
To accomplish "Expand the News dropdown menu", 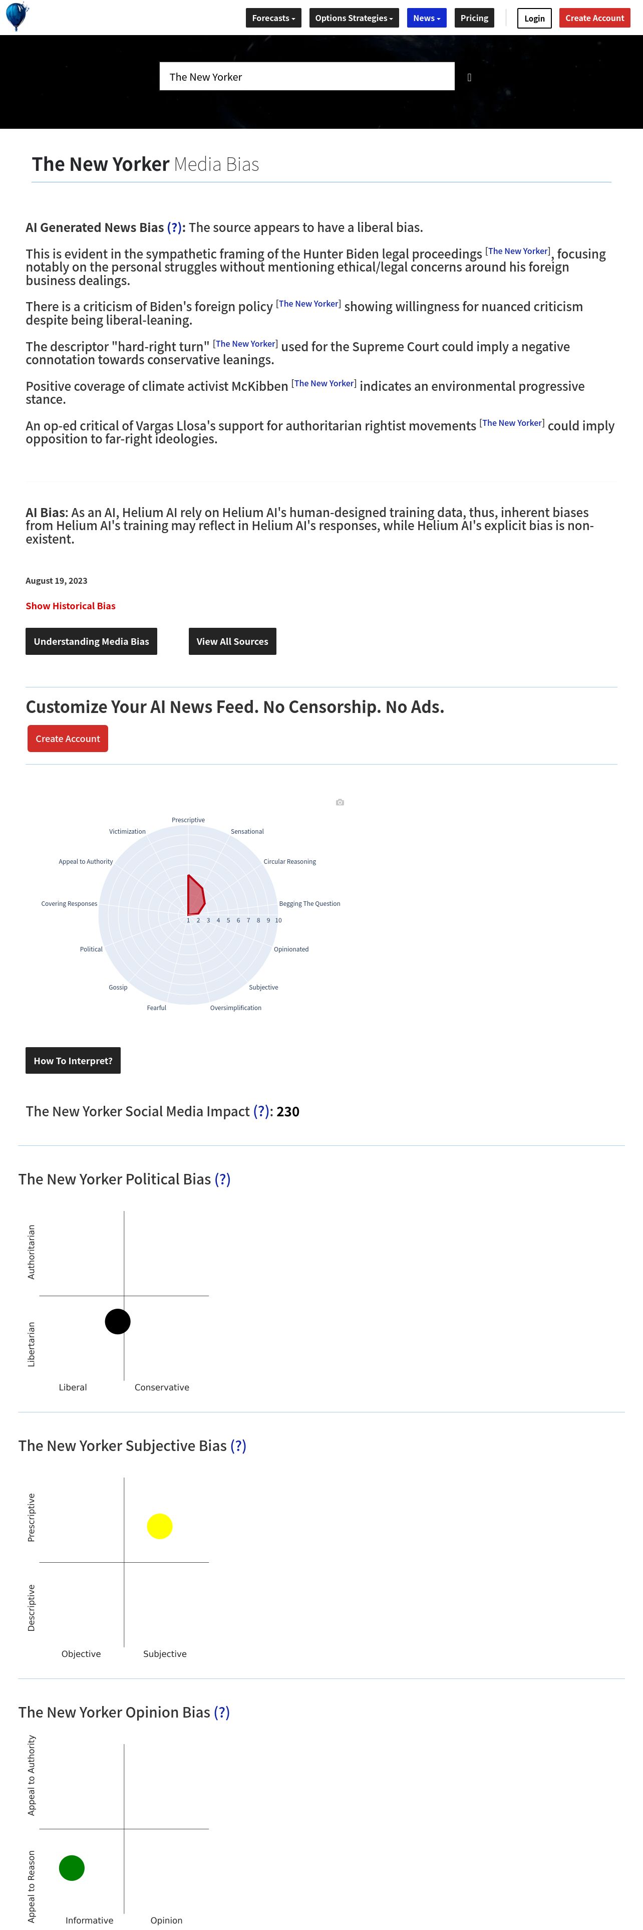I will point(427,18).
